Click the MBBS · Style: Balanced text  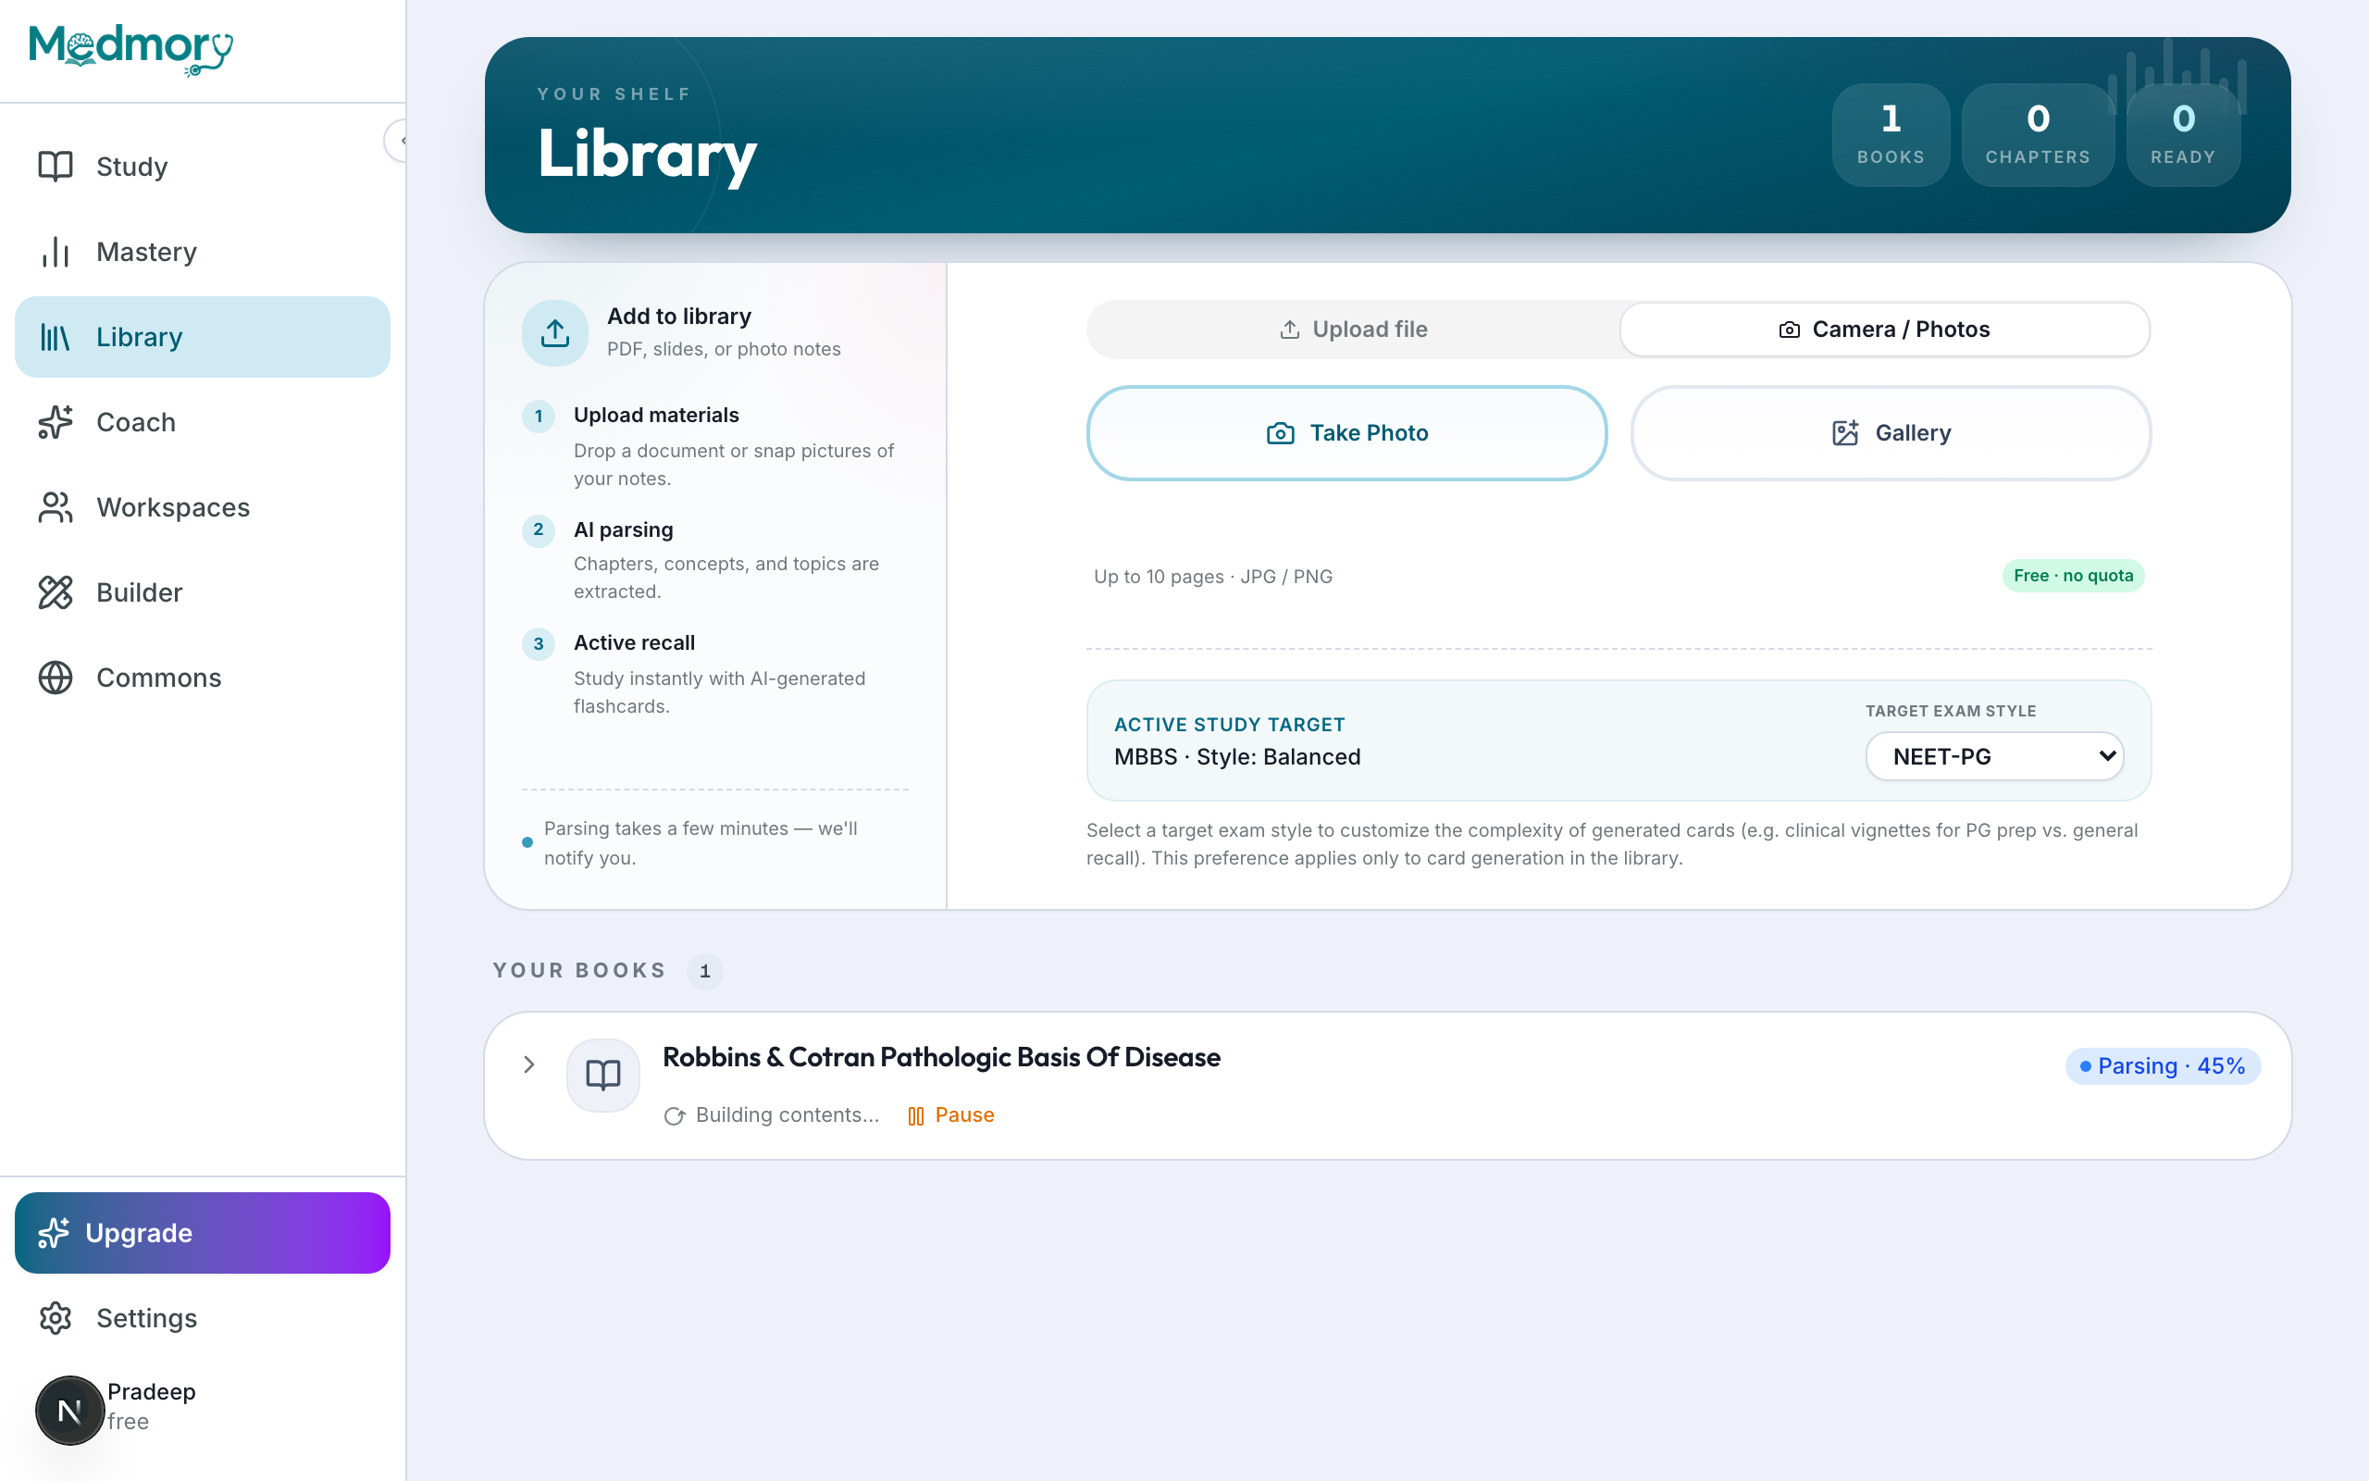[x=1237, y=757]
